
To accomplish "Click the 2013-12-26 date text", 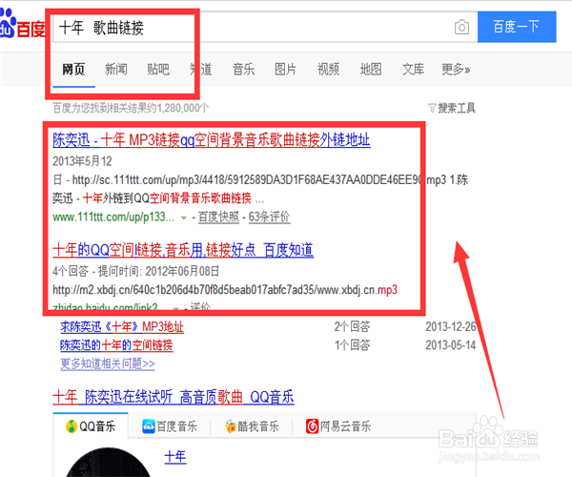I will tap(451, 327).
